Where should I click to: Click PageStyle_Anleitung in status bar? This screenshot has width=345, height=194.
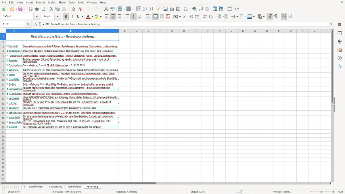[126, 192]
